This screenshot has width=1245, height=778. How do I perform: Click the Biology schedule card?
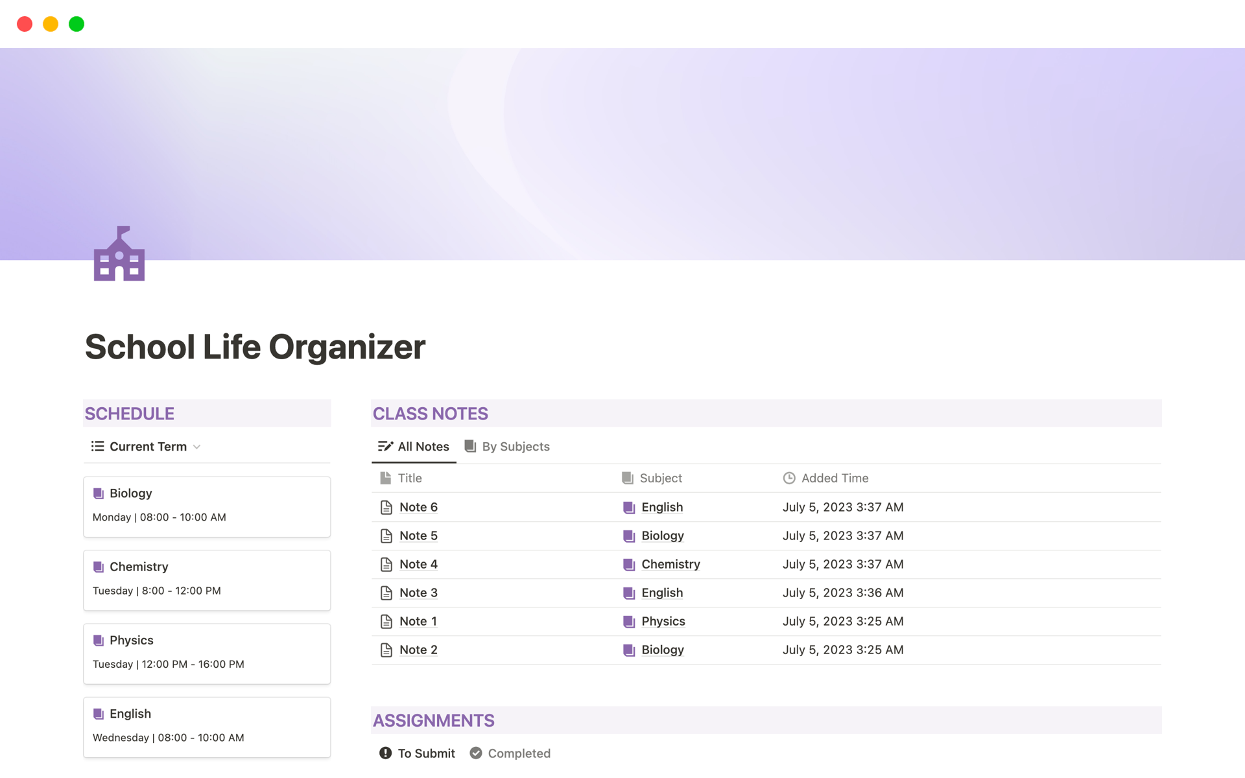[x=207, y=504]
